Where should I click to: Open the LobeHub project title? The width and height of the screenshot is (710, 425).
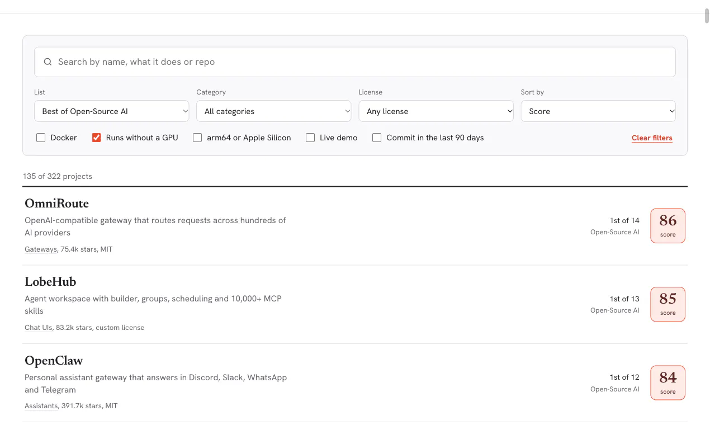pyautogui.click(x=50, y=282)
